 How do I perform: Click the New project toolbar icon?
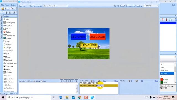[13, 9]
